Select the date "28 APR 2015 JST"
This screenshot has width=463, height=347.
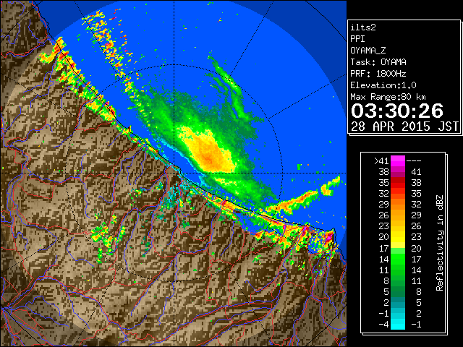point(405,127)
